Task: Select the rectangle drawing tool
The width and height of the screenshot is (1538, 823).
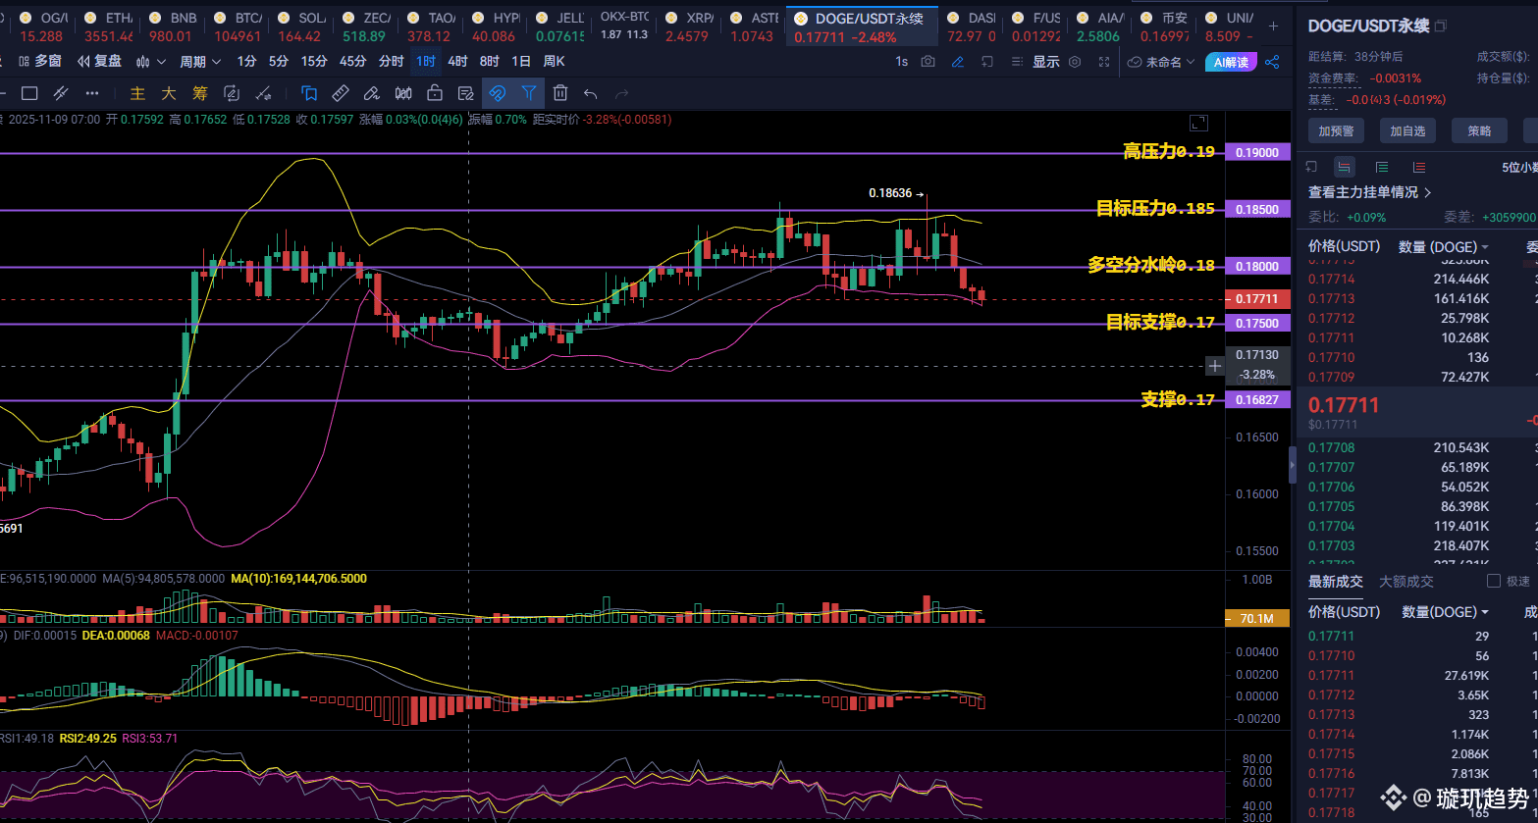Action: tap(29, 93)
